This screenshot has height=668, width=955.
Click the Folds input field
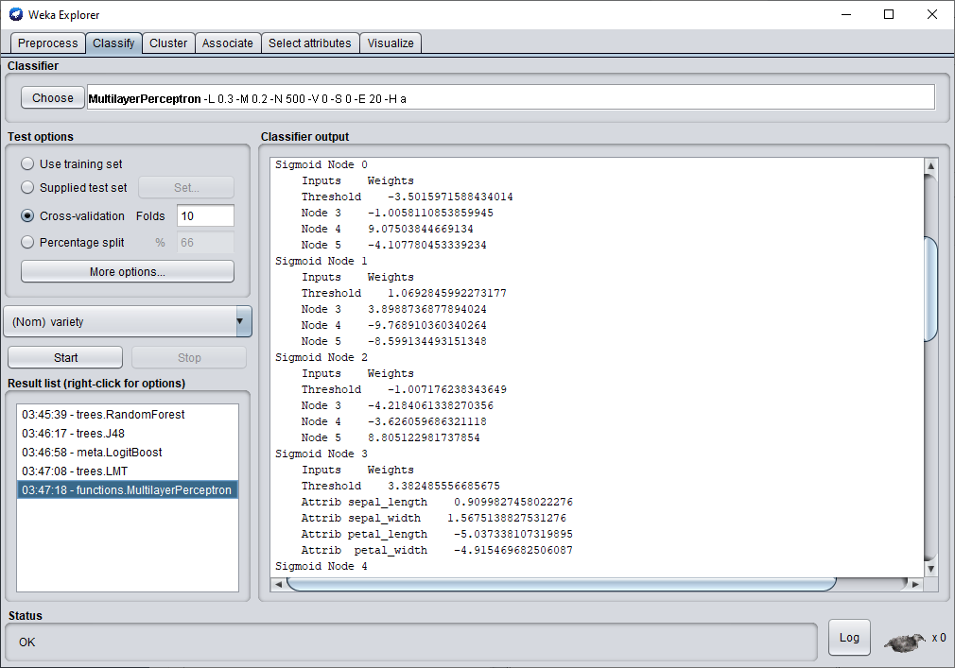click(x=205, y=216)
